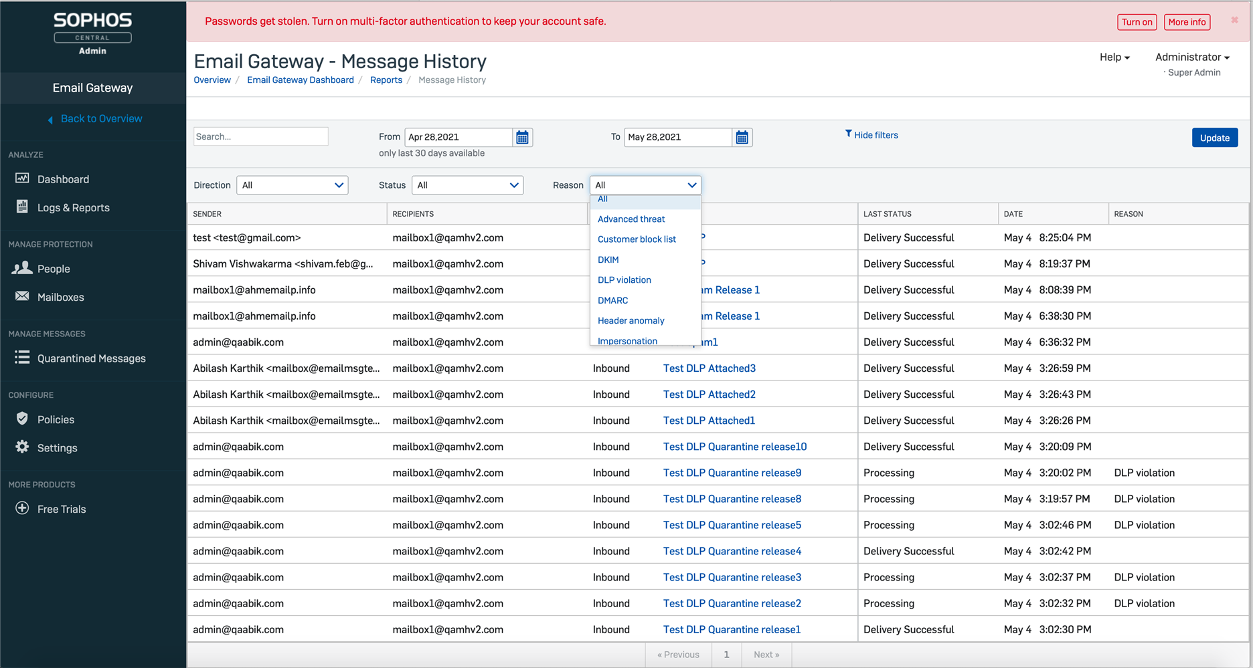Click the Settings gear icon
The height and width of the screenshot is (668, 1253).
(x=22, y=447)
